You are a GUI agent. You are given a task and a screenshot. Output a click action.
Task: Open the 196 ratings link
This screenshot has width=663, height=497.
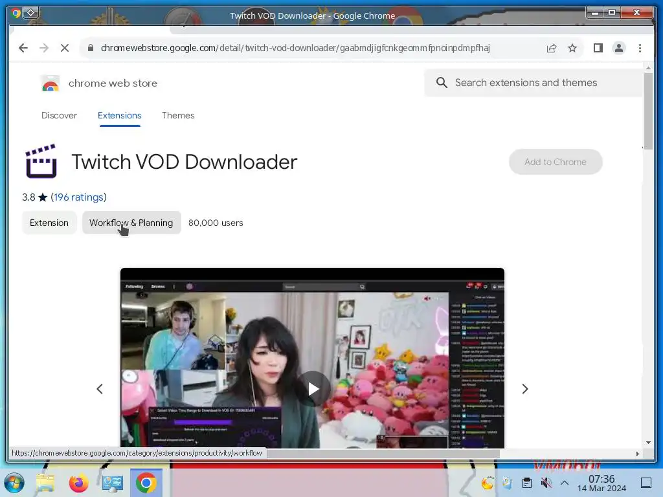(78, 197)
